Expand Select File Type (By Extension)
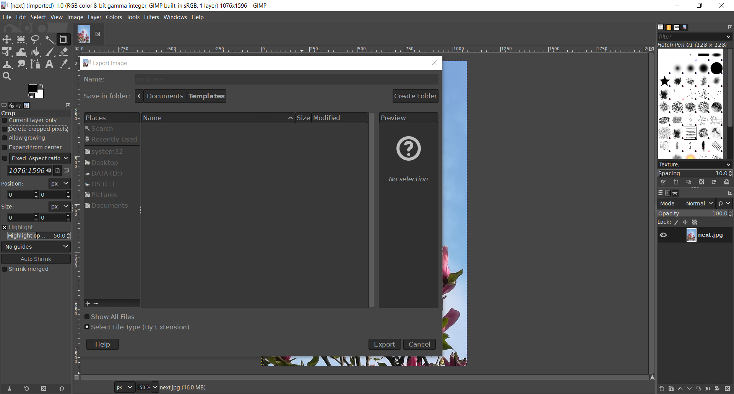 pyautogui.click(x=87, y=327)
